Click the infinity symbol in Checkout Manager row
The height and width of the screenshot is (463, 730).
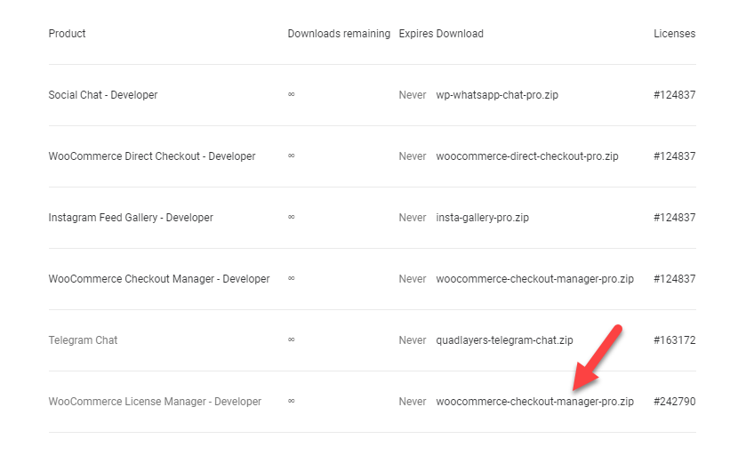click(292, 279)
